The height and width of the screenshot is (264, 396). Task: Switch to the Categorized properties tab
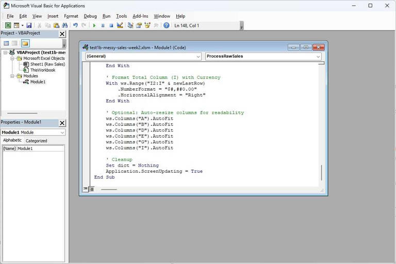36,141
